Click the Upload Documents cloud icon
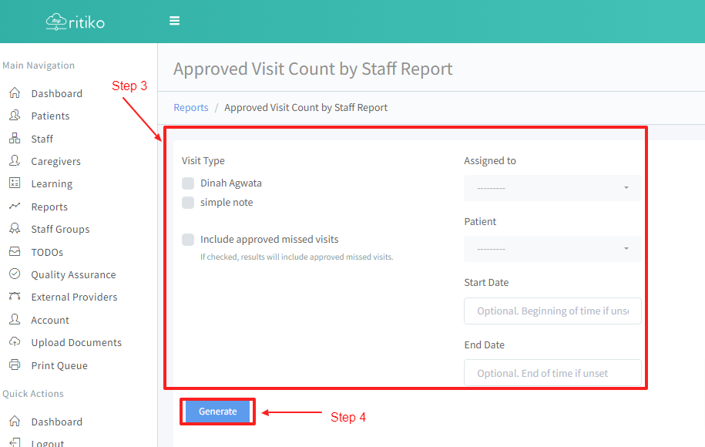705x447 pixels. tap(15, 342)
